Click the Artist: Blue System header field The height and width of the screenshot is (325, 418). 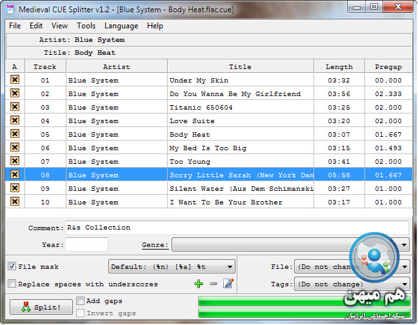point(209,40)
